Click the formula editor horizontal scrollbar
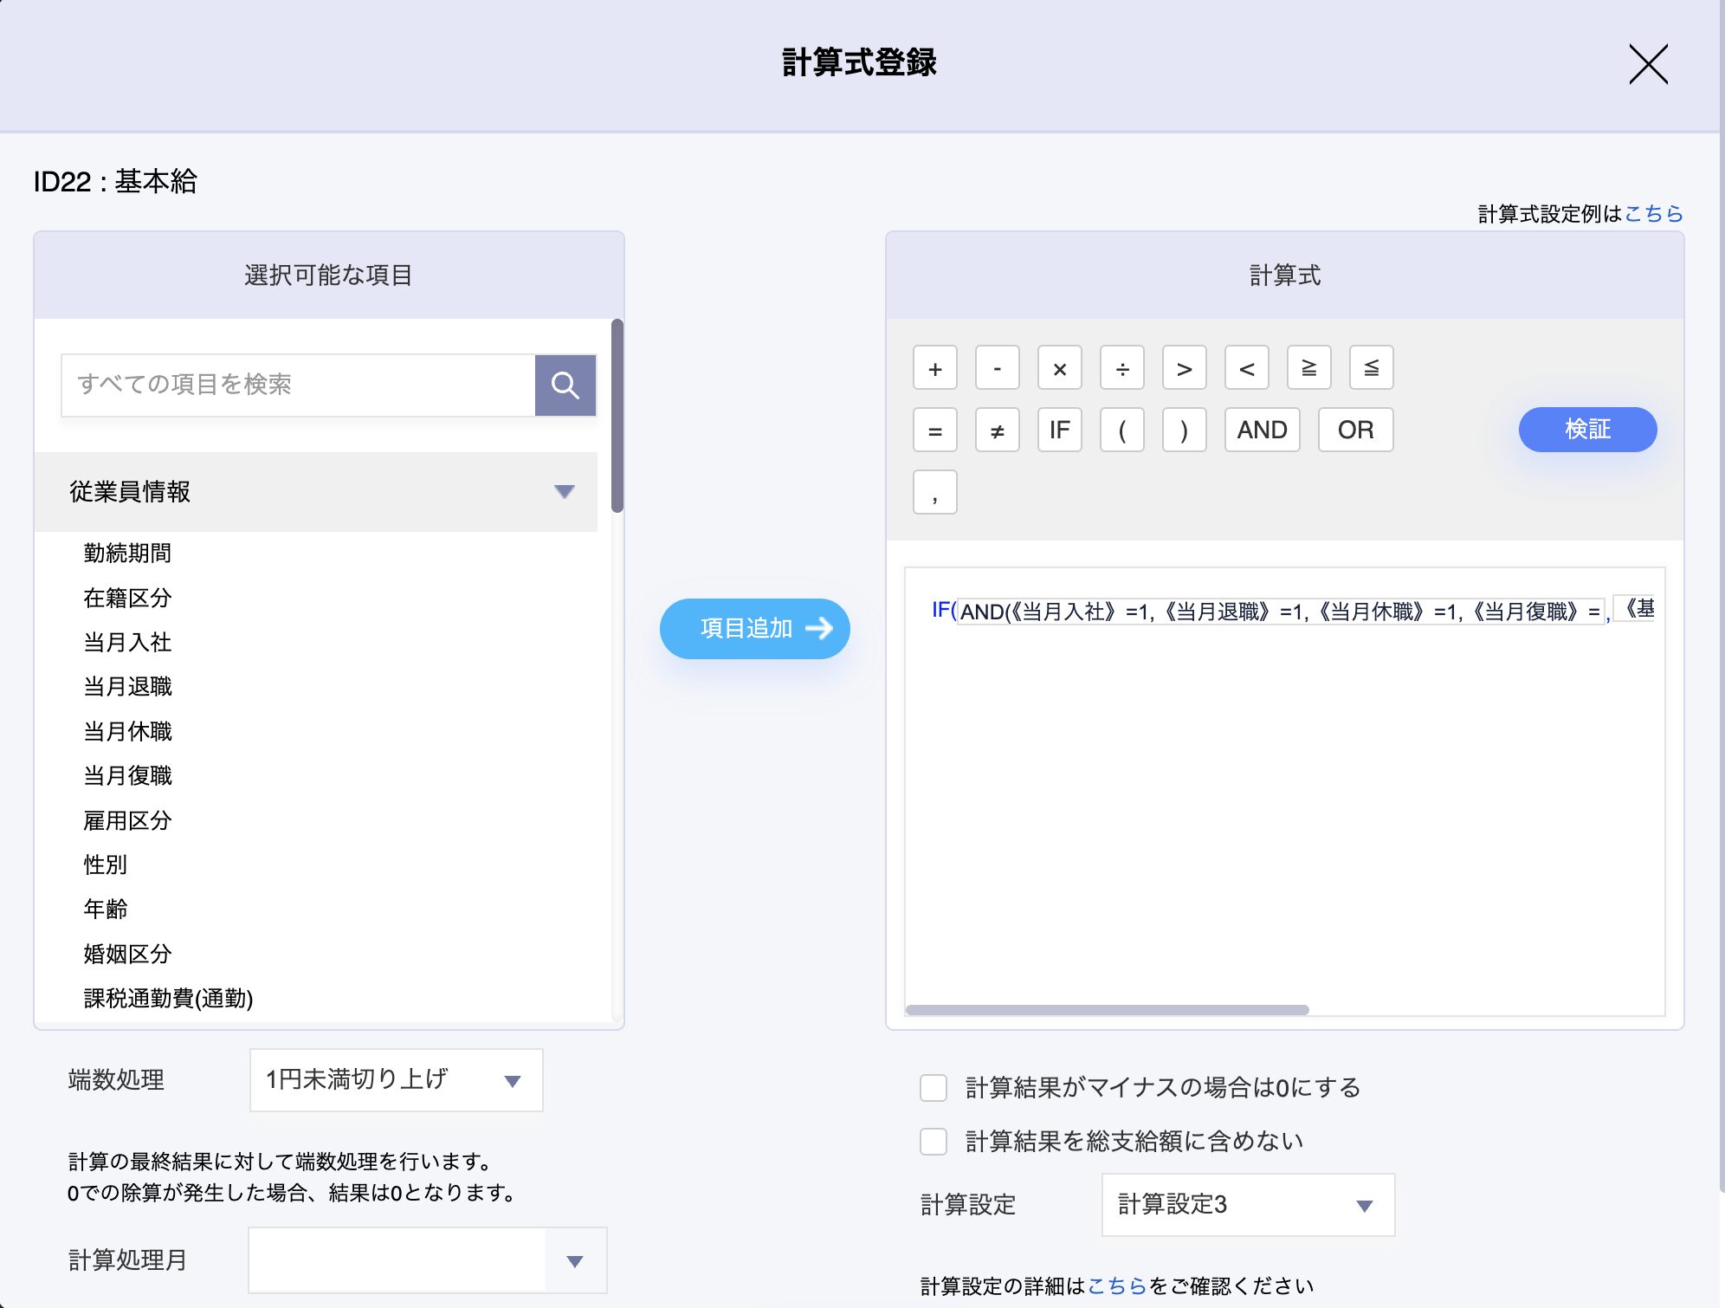This screenshot has height=1308, width=1725. 1107,1010
